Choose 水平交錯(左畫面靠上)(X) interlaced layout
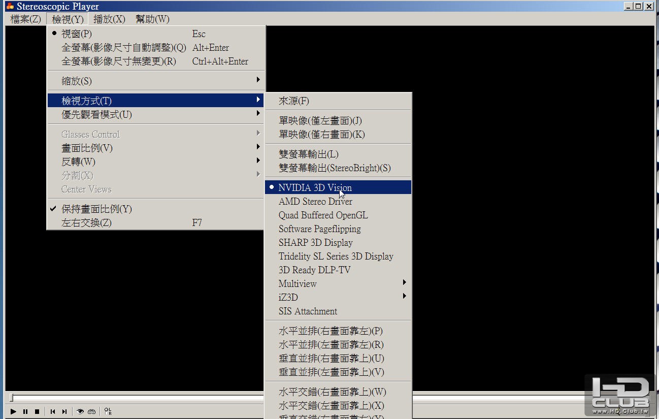Image resolution: width=659 pixels, height=419 pixels. point(338,405)
